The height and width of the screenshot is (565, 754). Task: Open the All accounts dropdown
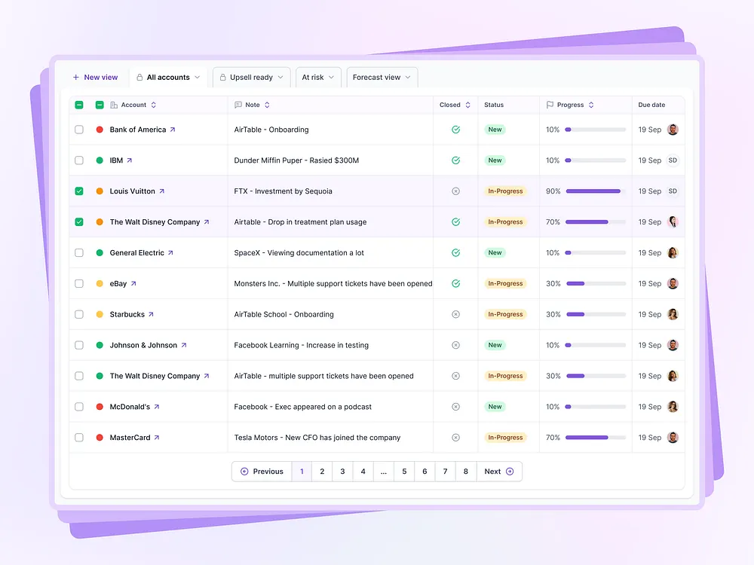(198, 77)
